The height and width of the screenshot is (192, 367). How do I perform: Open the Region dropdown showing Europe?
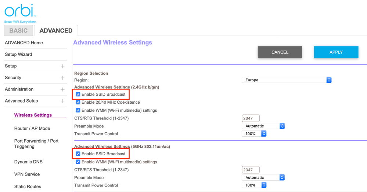coord(286,80)
